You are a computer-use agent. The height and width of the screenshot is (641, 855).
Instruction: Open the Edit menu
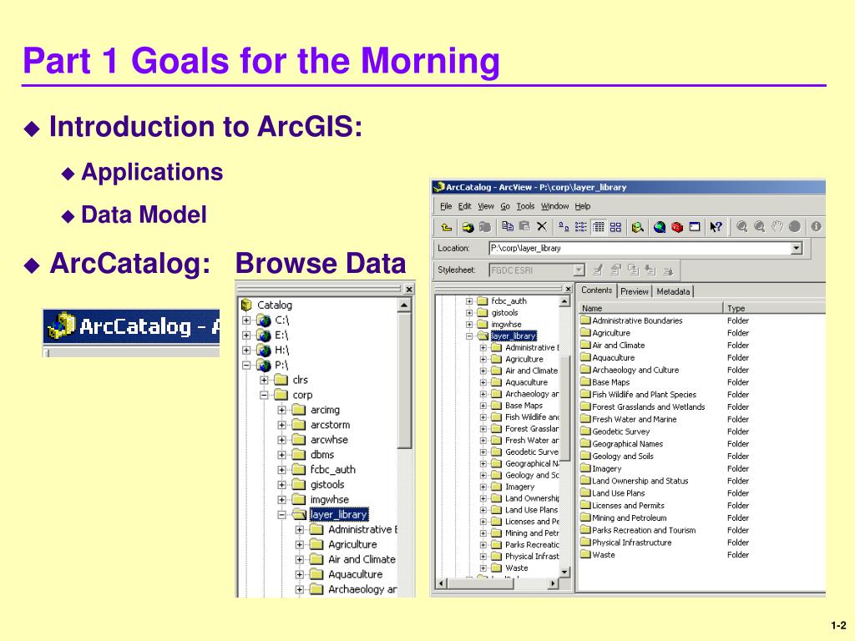click(x=464, y=206)
